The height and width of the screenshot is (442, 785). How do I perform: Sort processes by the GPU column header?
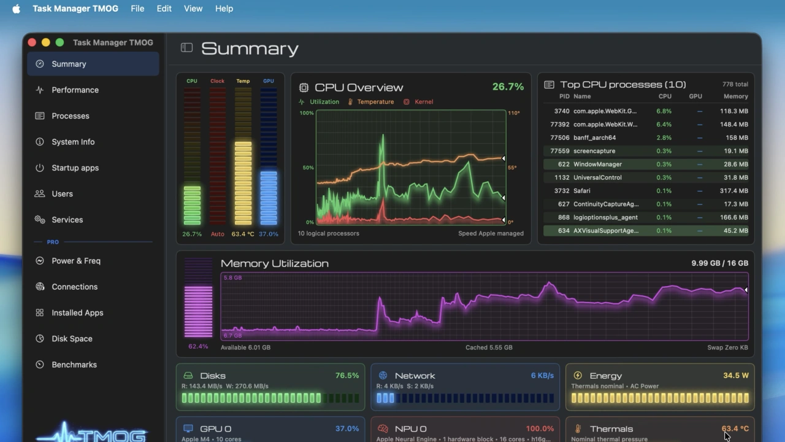tap(695, 96)
